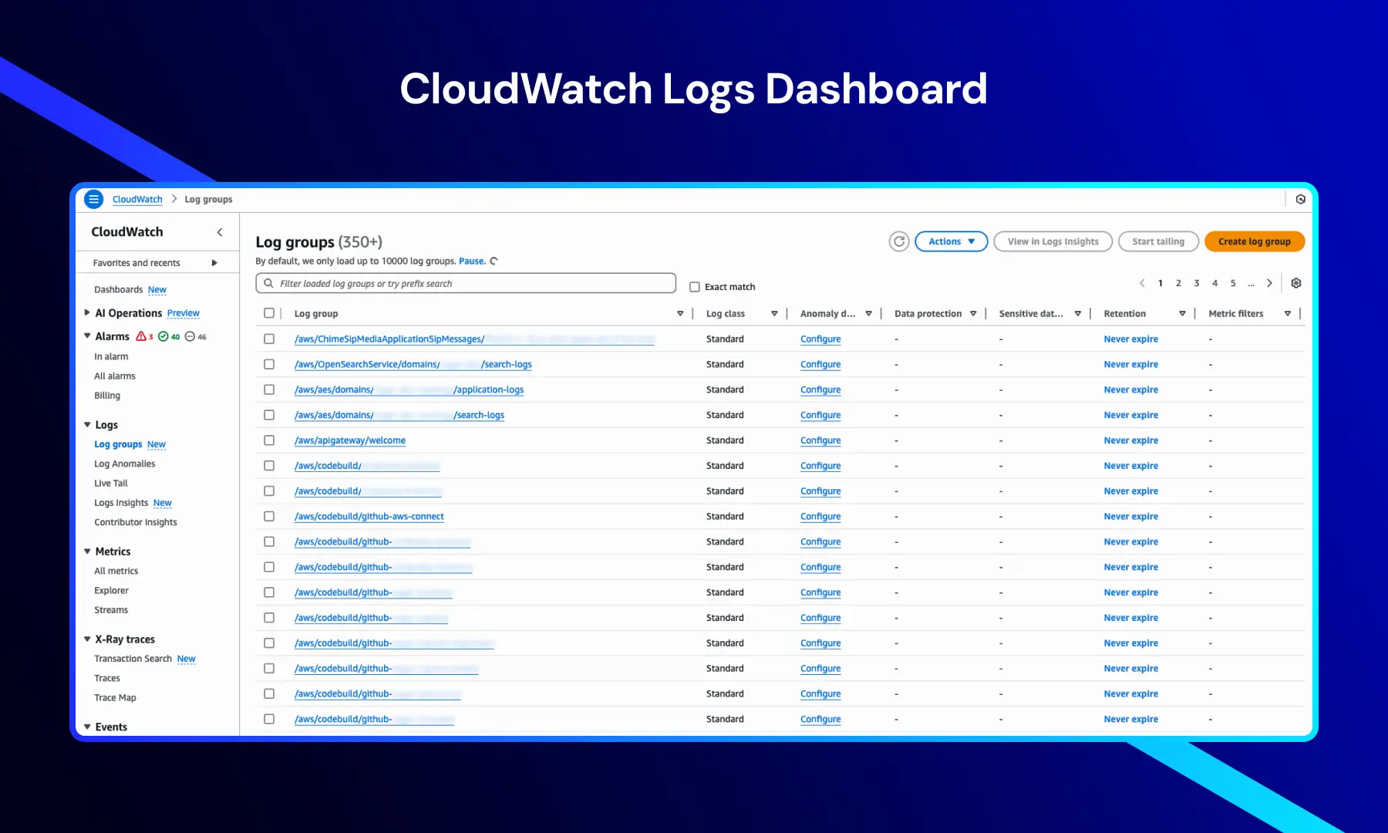Open table preferences gear icon
The image size is (1388, 833).
1296,283
